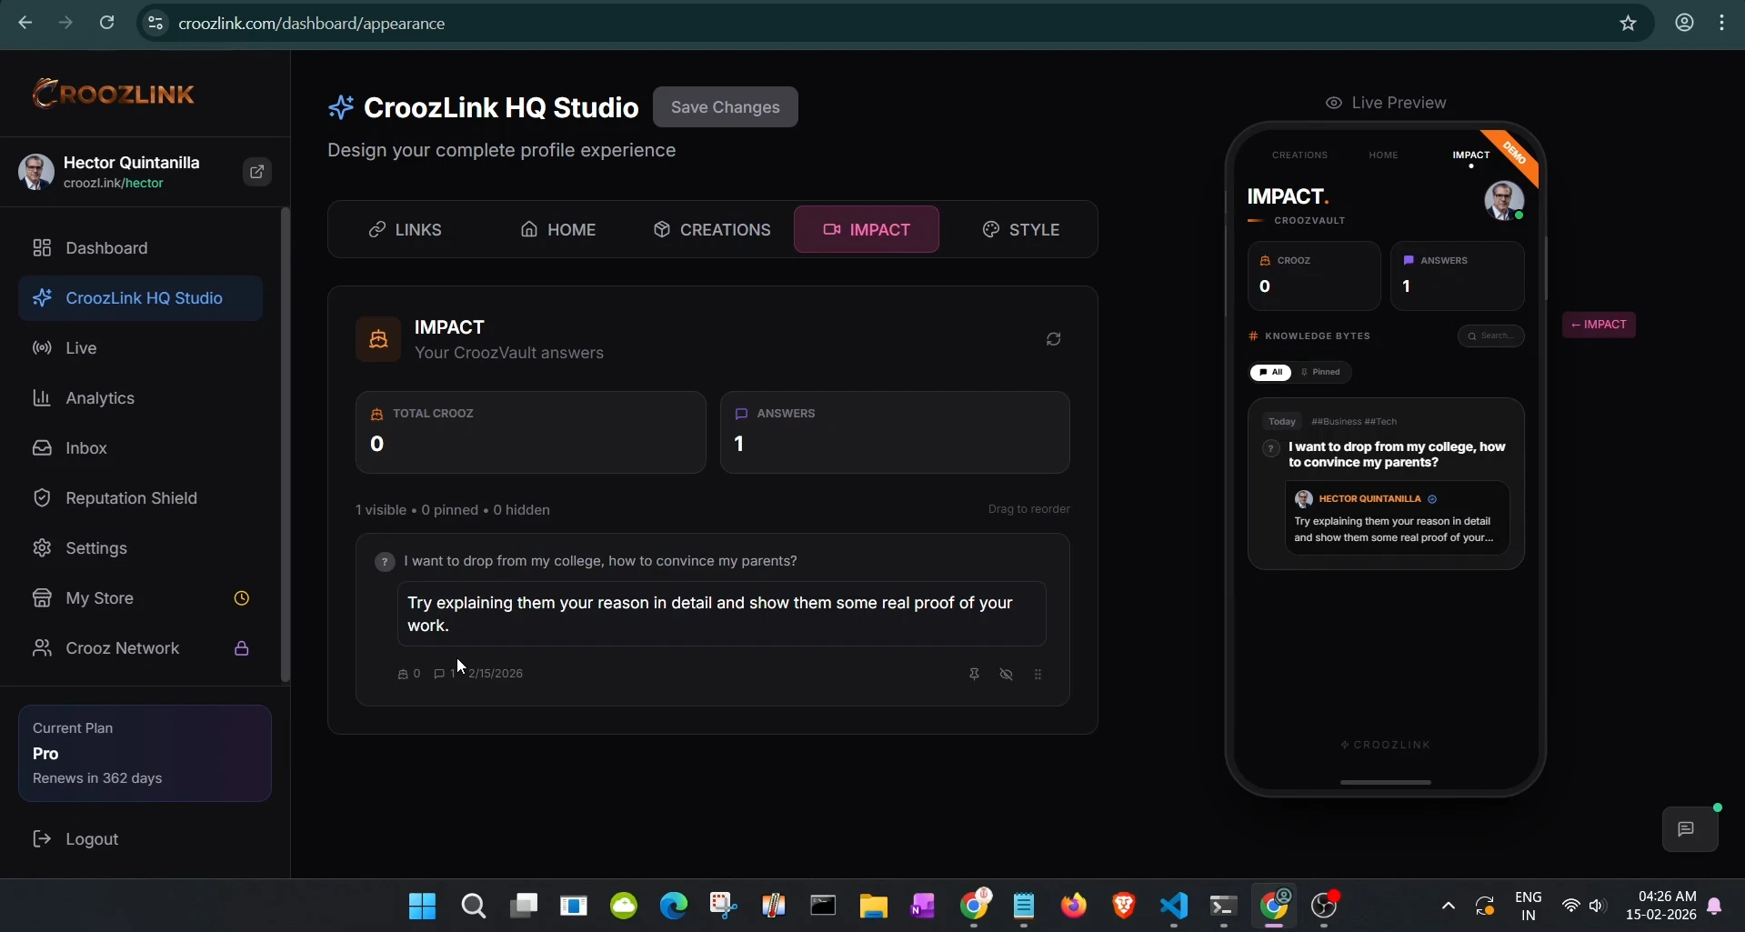Click the drag handle on the answer card
The height and width of the screenshot is (932, 1745).
[x=1038, y=674]
